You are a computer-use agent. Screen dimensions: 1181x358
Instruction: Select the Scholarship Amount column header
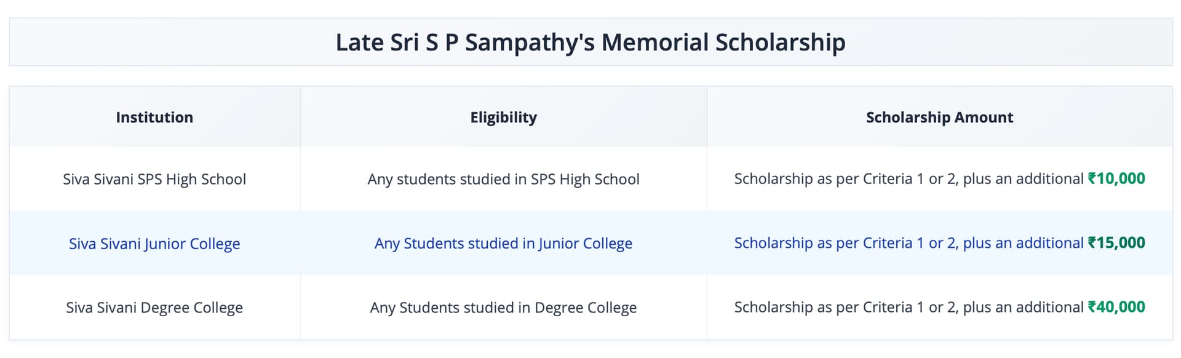(939, 117)
